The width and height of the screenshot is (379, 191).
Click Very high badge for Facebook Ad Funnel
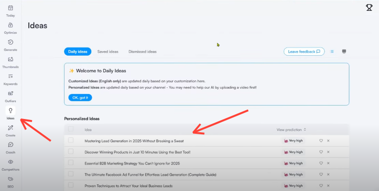[x=293, y=174]
